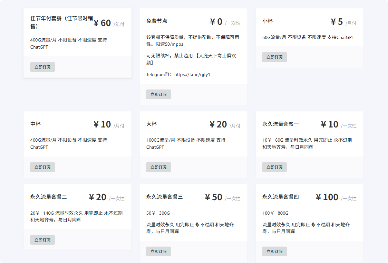The image size is (388, 263).
Task: Click 立即订阅 for 永久流量套餐三
Action: pyautogui.click(x=158, y=251)
